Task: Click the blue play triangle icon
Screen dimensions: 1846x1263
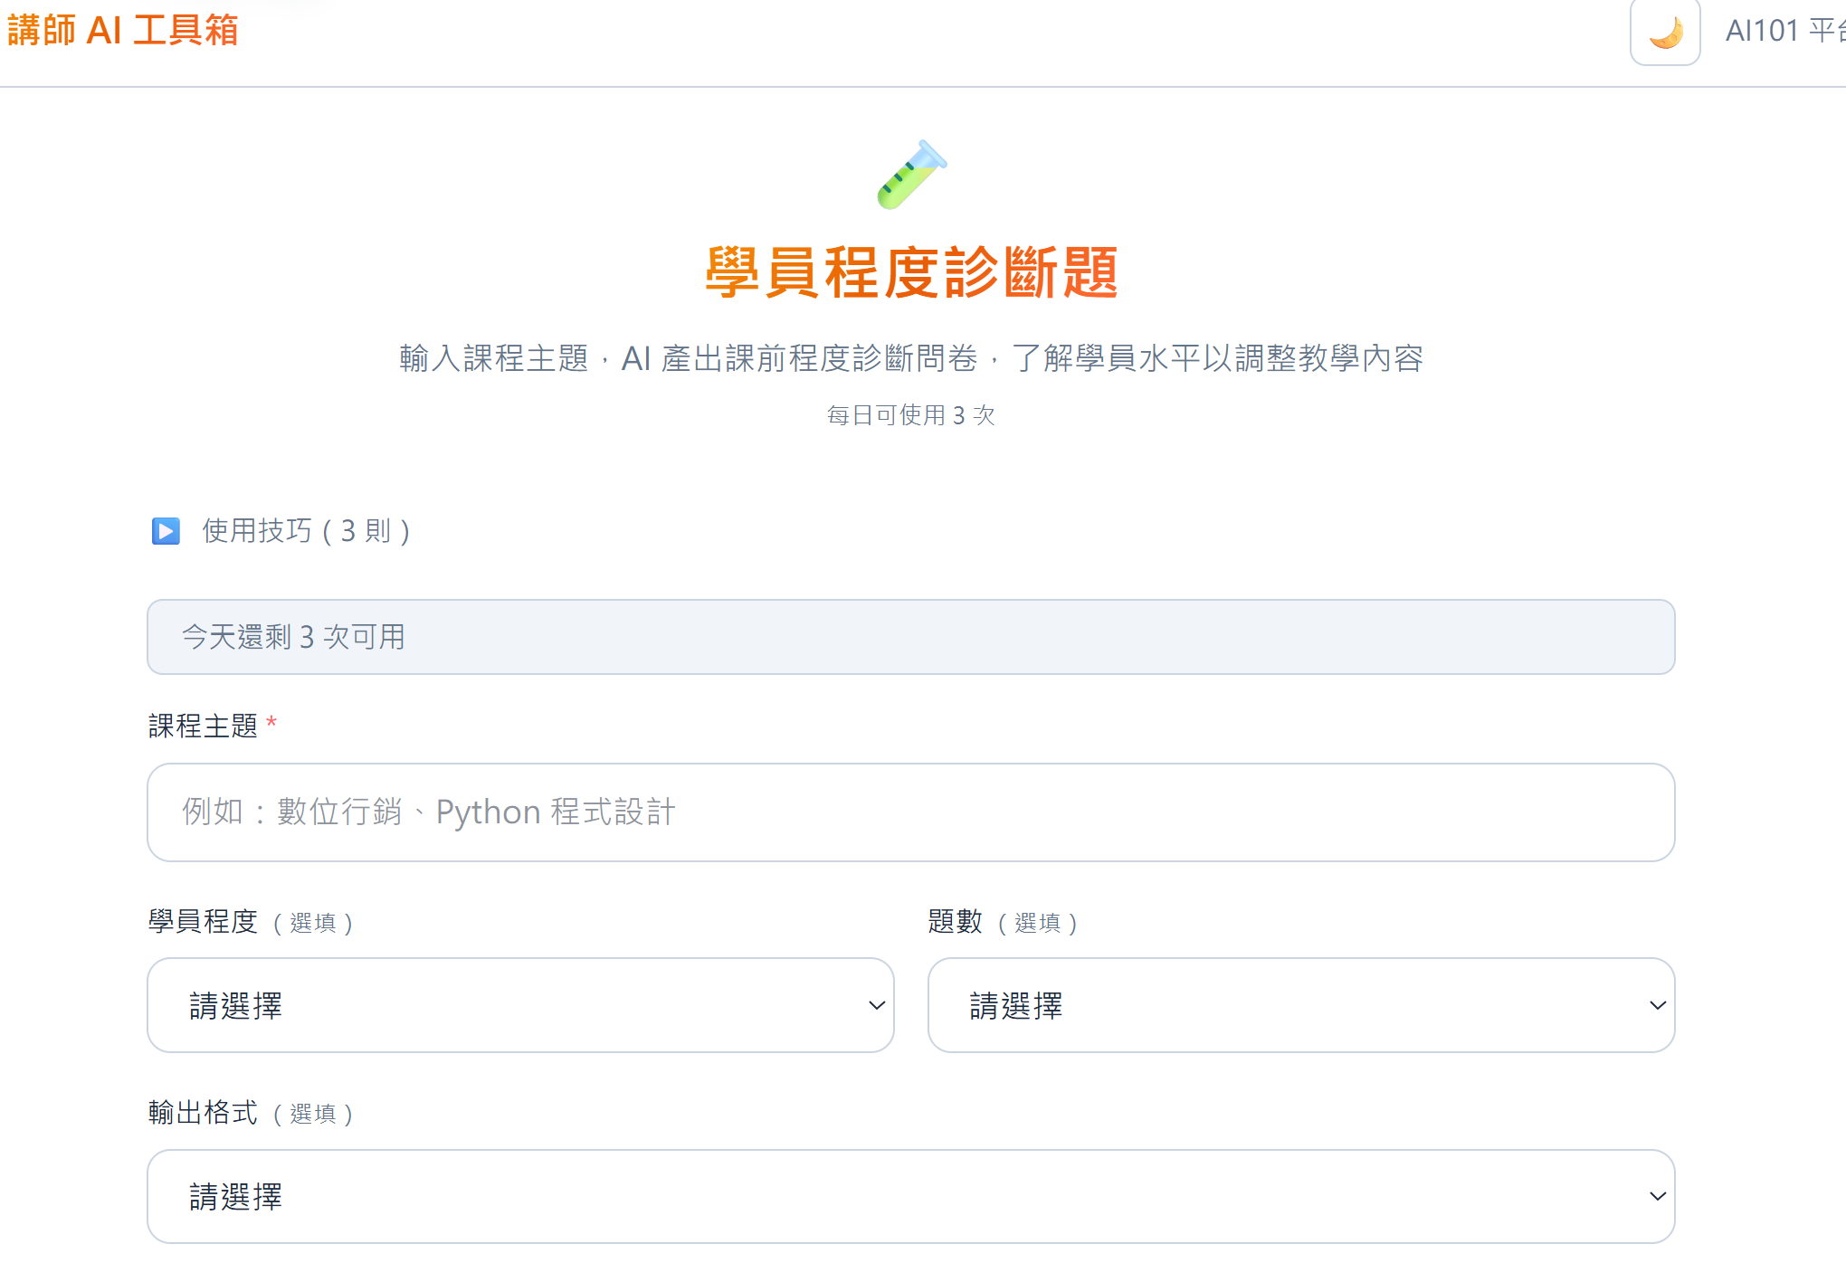Action: point(166,531)
